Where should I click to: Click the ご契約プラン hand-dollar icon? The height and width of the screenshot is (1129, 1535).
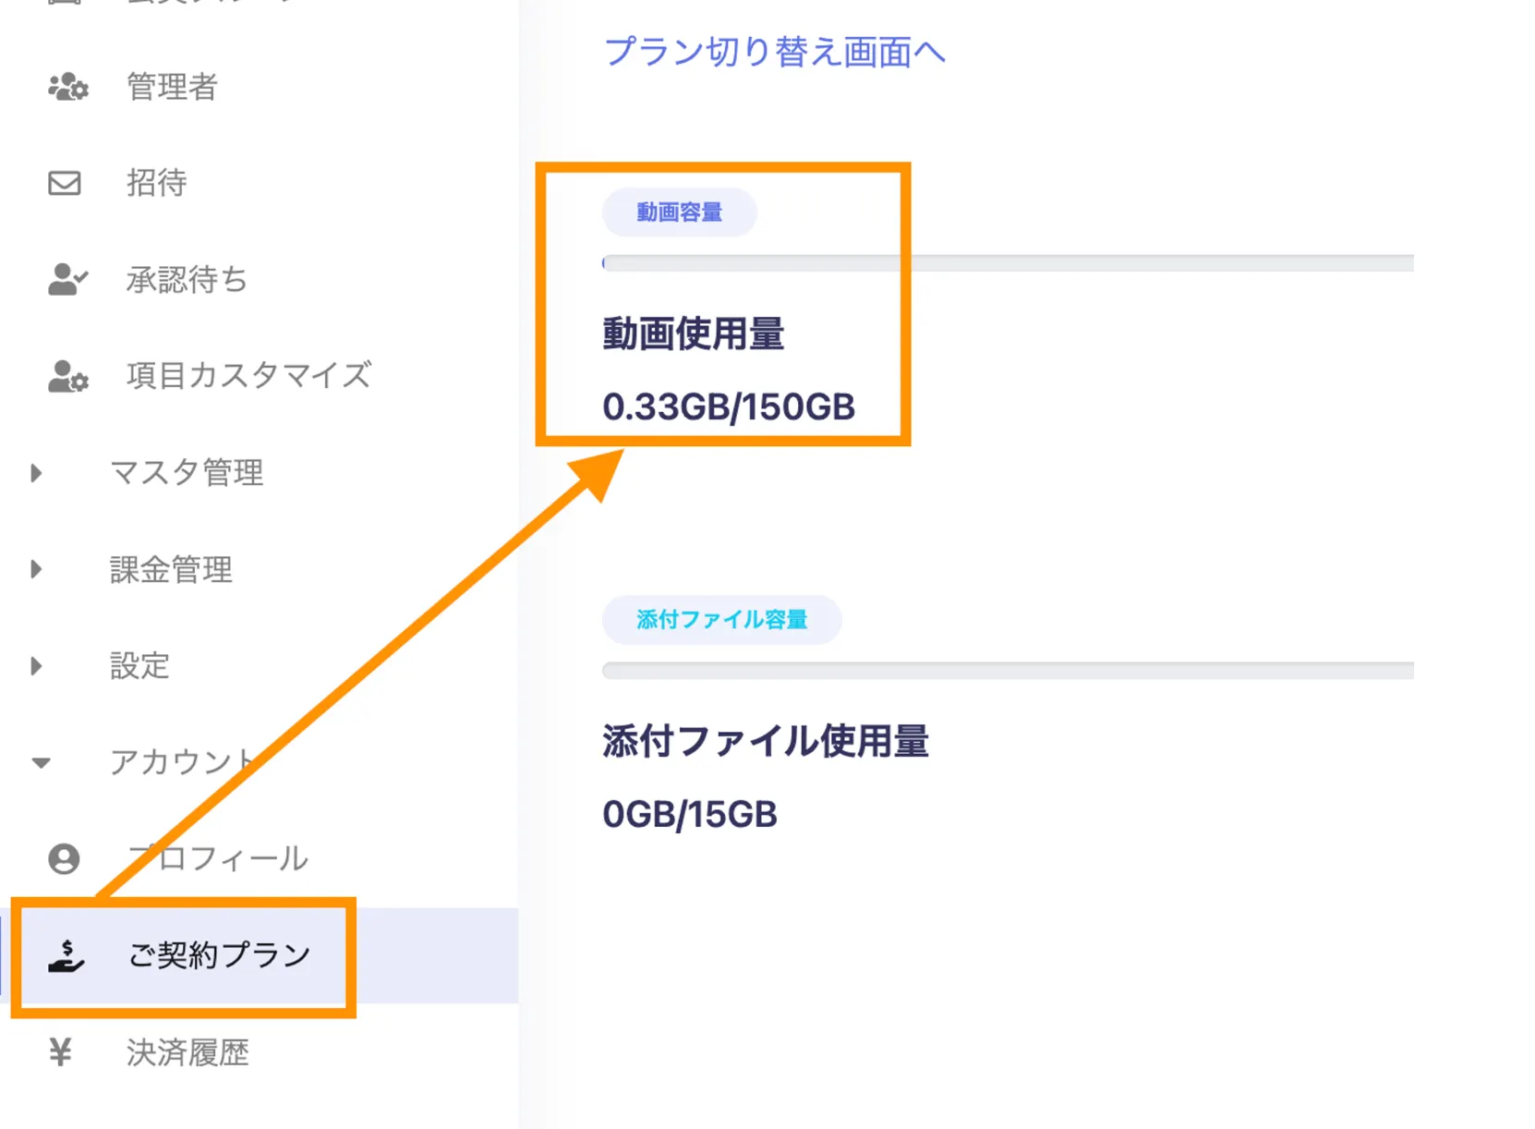pos(66,955)
